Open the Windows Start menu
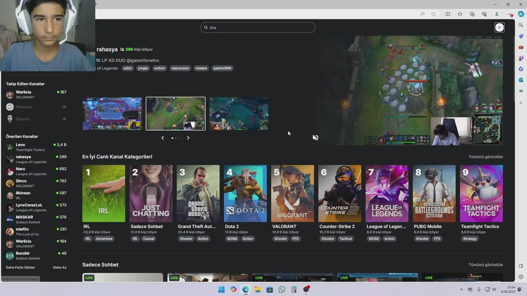The height and width of the screenshot is (296, 527). (x=222, y=289)
